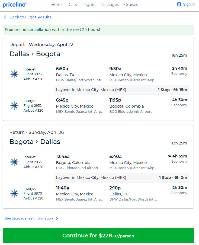Viewport: 199px width, 245px height.
Task: Click Interjet logo for Flight 2932
Action: coord(14,106)
